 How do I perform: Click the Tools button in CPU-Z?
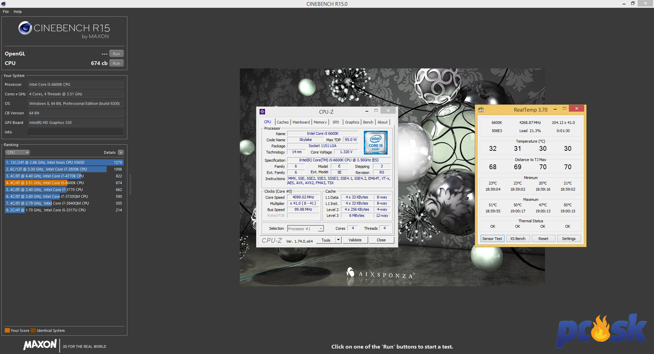pyautogui.click(x=326, y=240)
